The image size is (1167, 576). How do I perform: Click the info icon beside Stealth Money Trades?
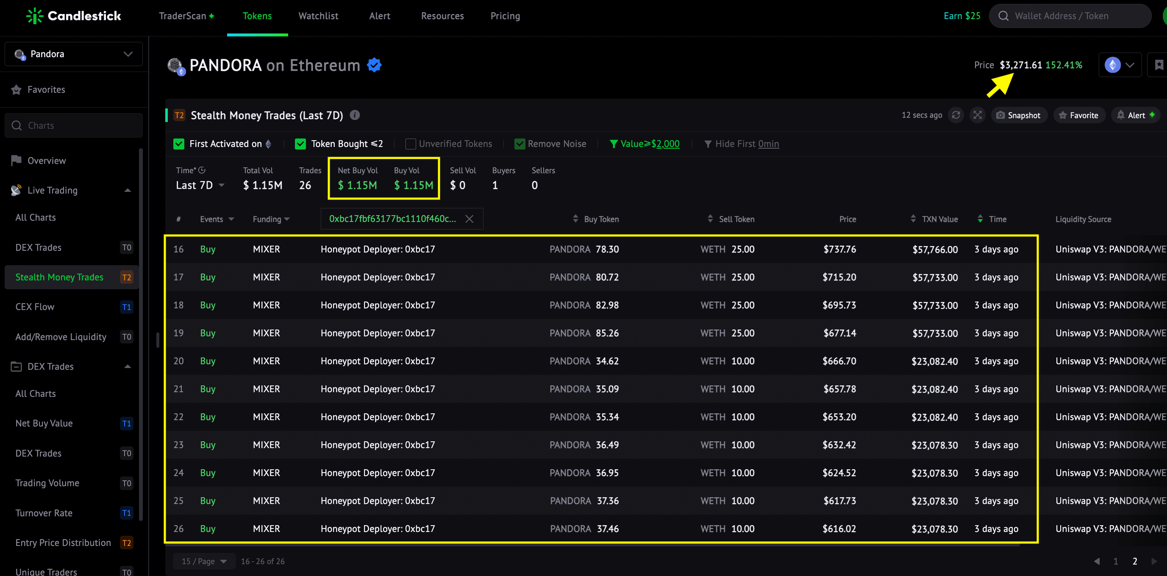355,115
